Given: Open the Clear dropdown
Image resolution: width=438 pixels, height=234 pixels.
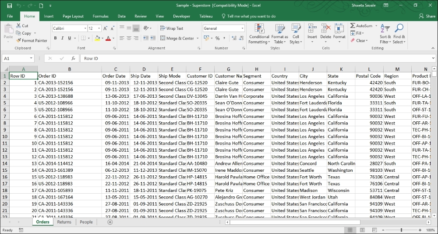Looking at the screenshot, I should click(359, 41).
